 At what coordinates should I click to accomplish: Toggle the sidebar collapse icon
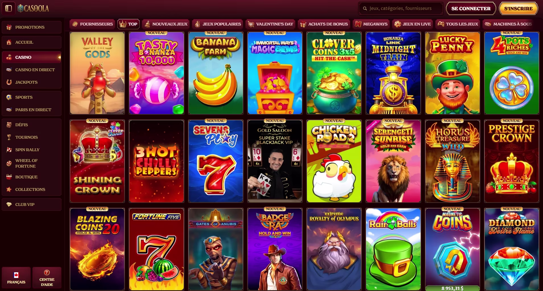(8, 9)
